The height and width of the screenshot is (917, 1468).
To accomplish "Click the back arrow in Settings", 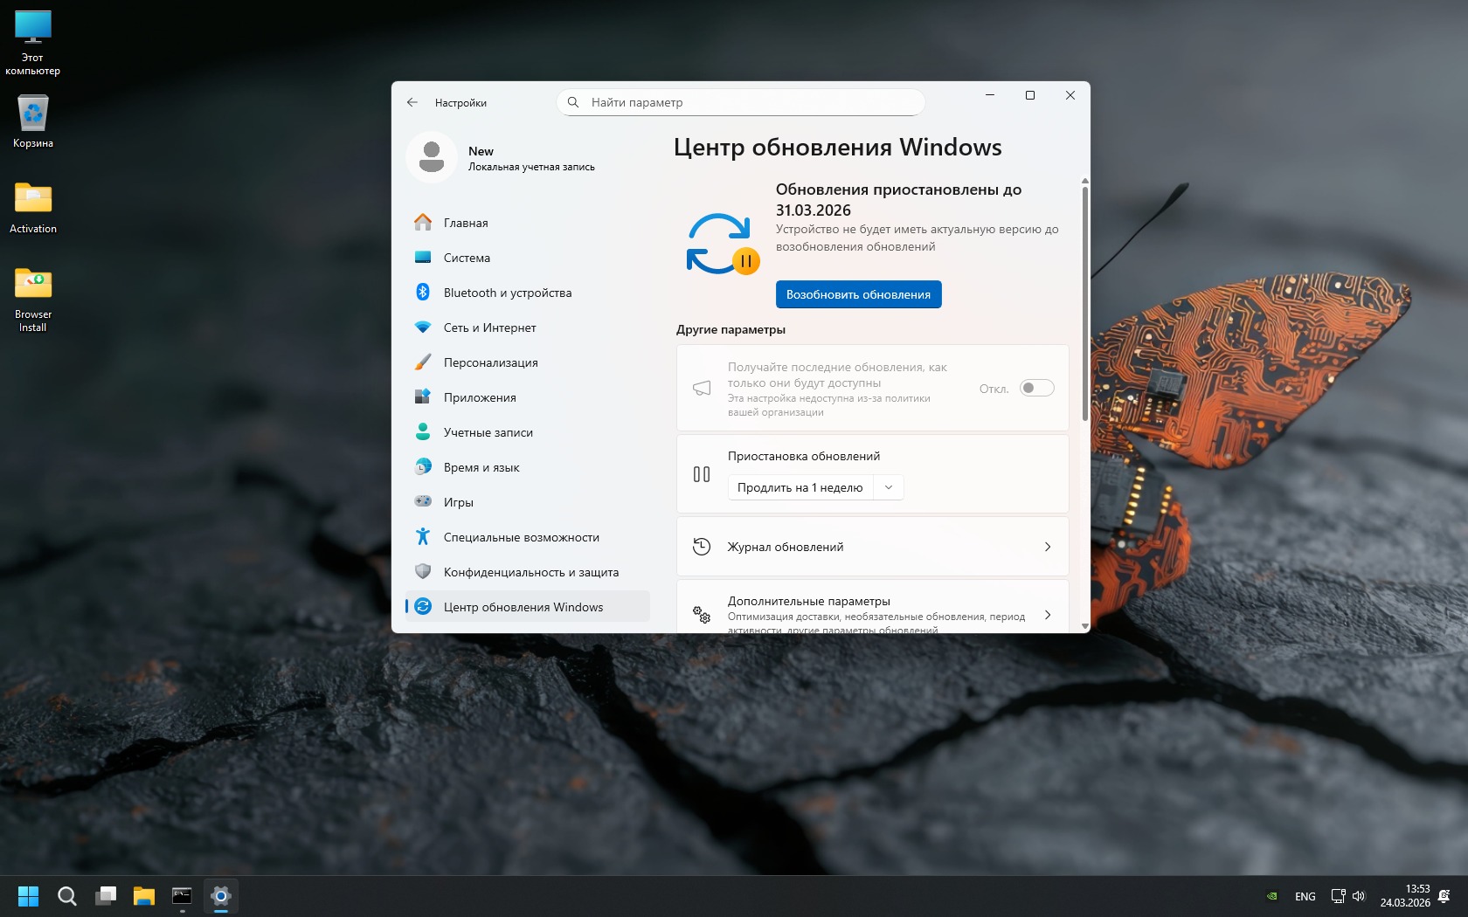I will (412, 102).
